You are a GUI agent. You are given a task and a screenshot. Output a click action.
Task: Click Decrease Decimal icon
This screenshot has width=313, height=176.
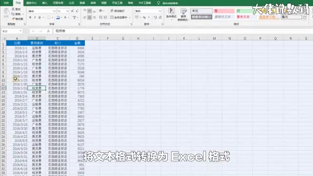(160, 18)
